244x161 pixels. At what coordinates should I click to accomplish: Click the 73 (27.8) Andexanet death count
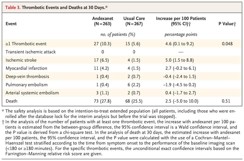pyautogui.click(x=102, y=101)
